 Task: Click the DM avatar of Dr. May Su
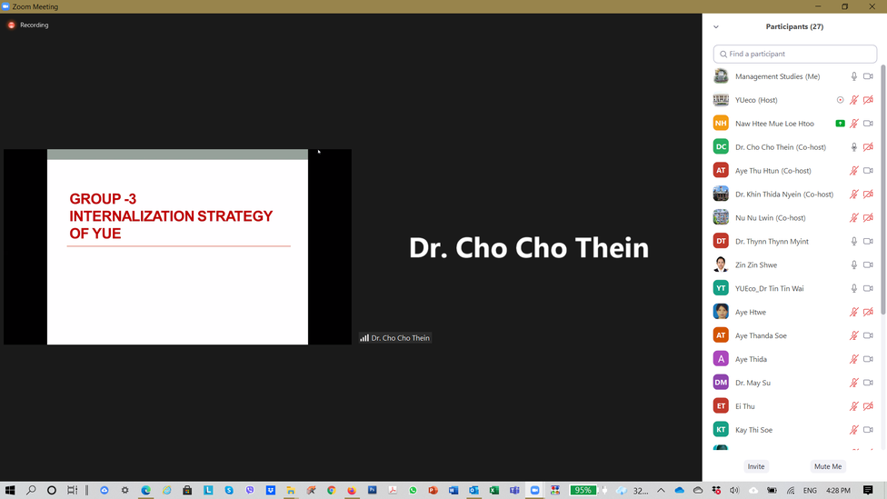click(x=721, y=383)
